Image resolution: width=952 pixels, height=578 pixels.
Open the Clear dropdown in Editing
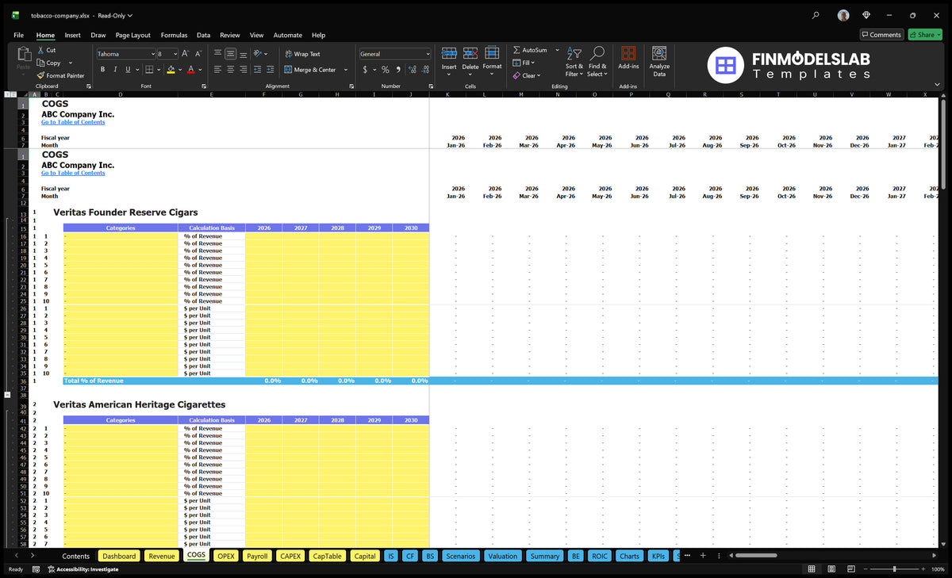tap(539, 75)
